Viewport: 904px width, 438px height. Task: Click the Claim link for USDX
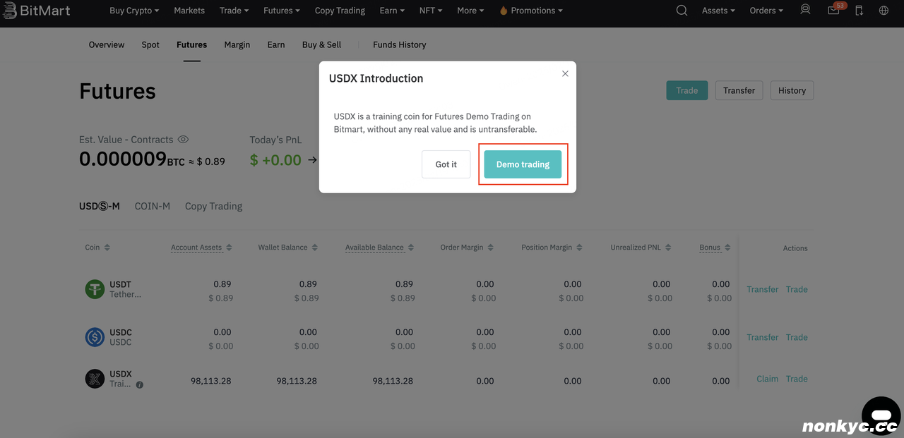[767, 379]
